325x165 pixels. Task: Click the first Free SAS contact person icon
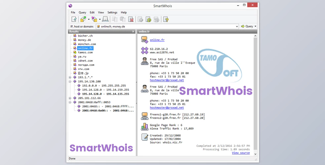pos(145,61)
